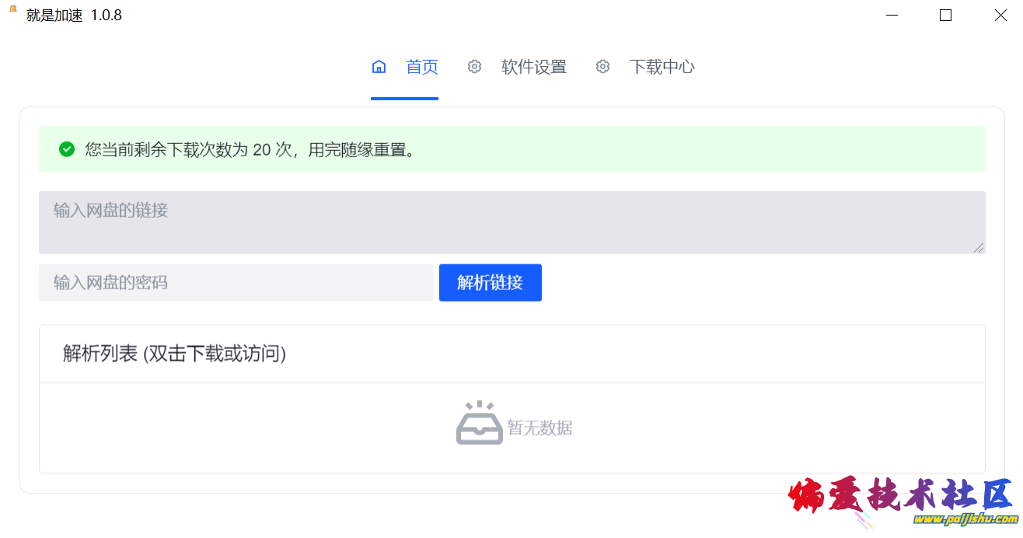This screenshot has height=538, width=1023.
Task: Click the resize handle of the link text area
Action: [979, 247]
